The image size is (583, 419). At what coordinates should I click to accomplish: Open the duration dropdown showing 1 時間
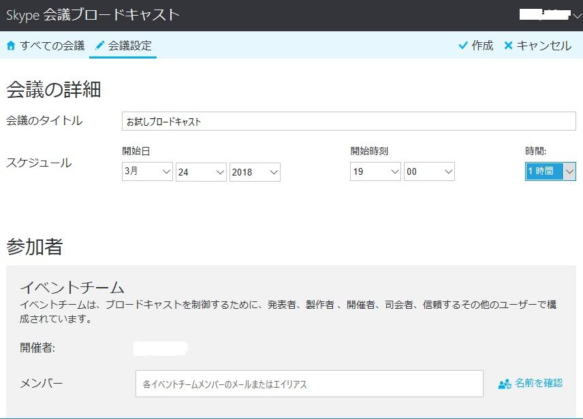pos(551,171)
